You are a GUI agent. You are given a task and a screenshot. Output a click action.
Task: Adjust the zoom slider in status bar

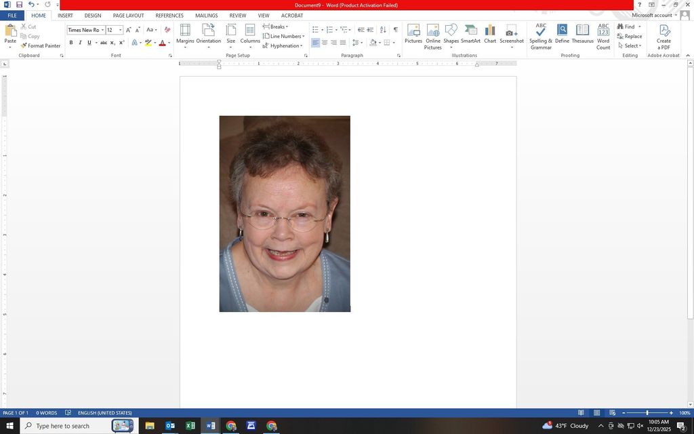click(x=647, y=413)
